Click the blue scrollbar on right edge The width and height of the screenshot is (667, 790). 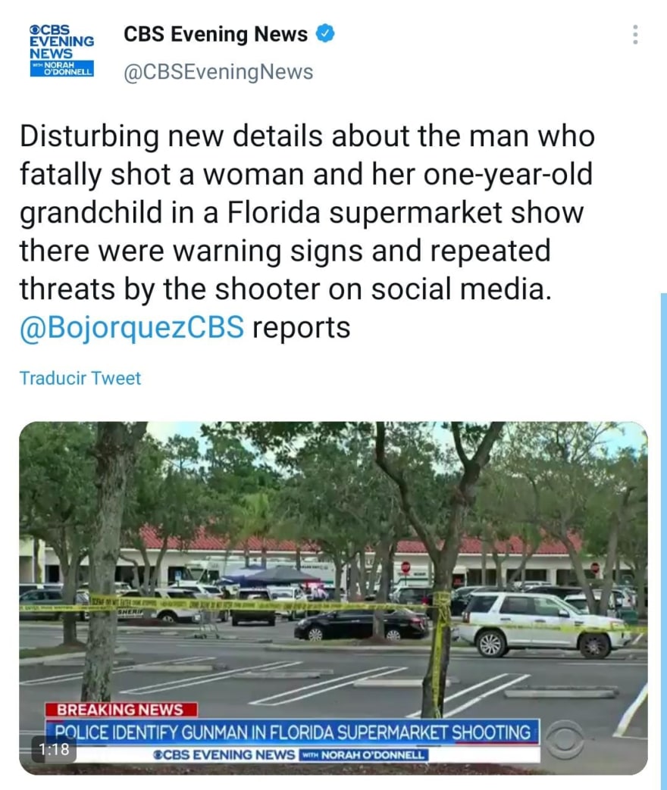coord(663,541)
